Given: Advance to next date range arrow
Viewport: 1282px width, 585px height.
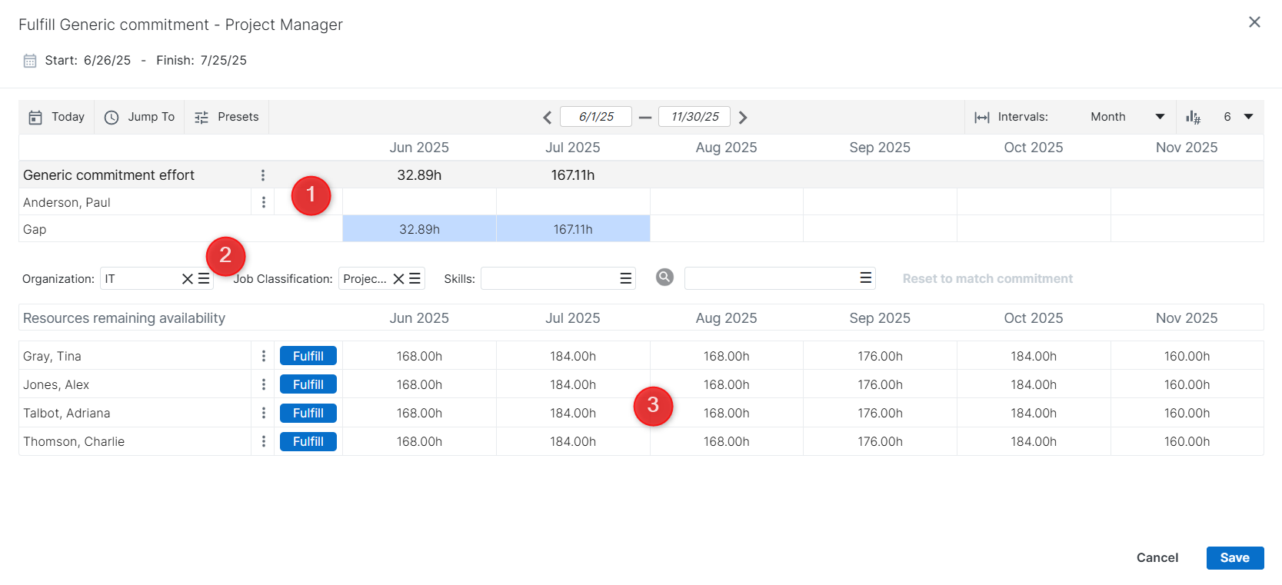Looking at the screenshot, I should tap(743, 118).
